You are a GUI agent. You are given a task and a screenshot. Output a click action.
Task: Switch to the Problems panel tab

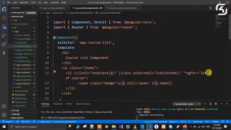(x=58, y=104)
